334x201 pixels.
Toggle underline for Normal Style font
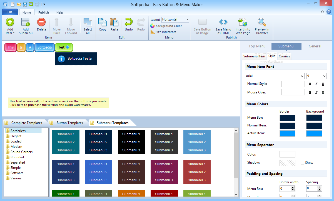[x=323, y=84]
